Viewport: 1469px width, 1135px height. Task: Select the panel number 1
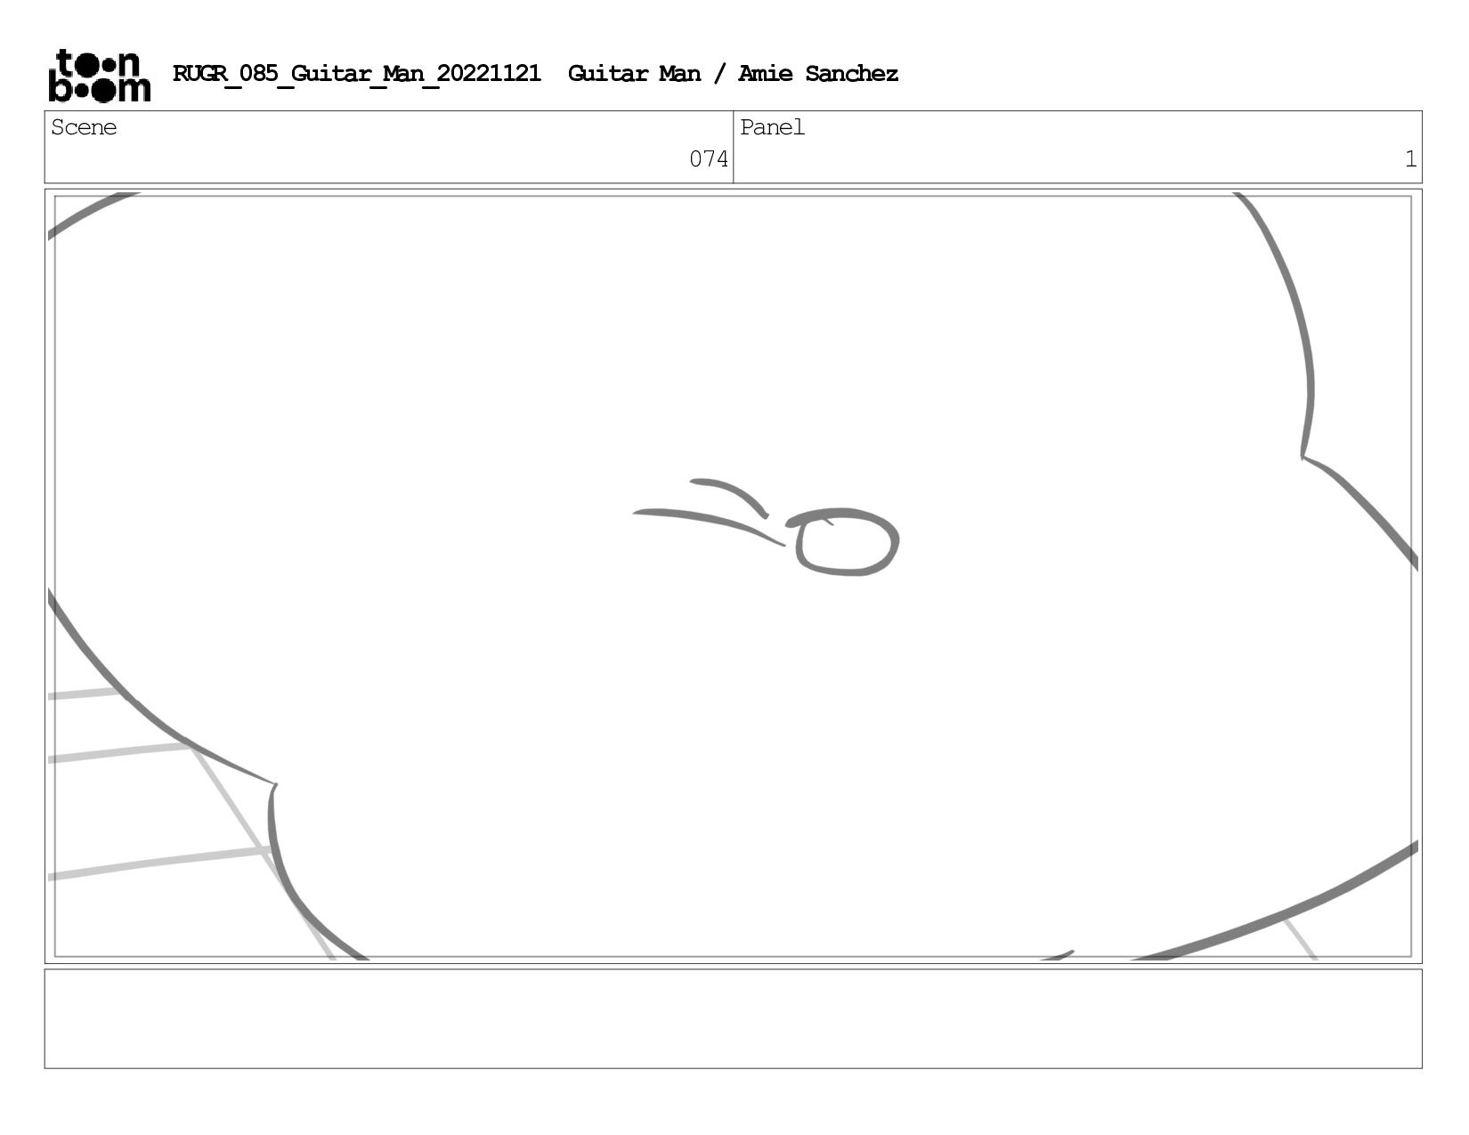[x=1410, y=159]
